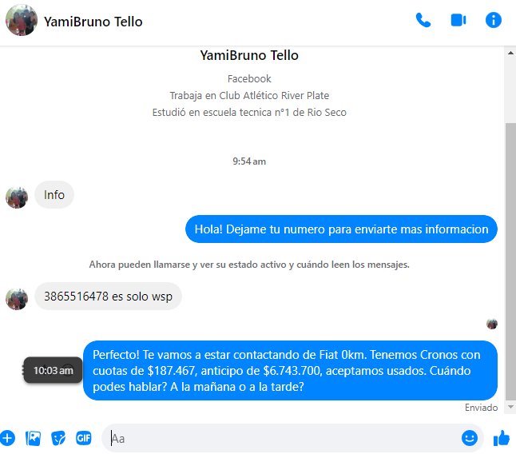Image resolution: width=516 pixels, height=454 pixels.
Task: Open more actions plus icon
Action: click(x=7, y=438)
